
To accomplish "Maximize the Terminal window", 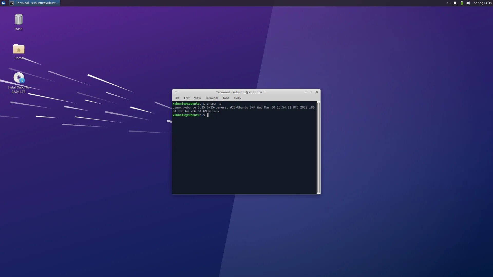I will (x=311, y=92).
